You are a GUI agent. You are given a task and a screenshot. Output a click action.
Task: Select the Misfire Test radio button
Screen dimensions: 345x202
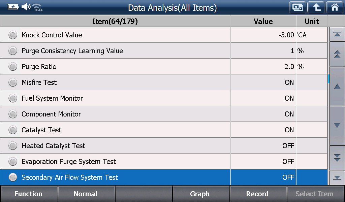pos(13,82)
